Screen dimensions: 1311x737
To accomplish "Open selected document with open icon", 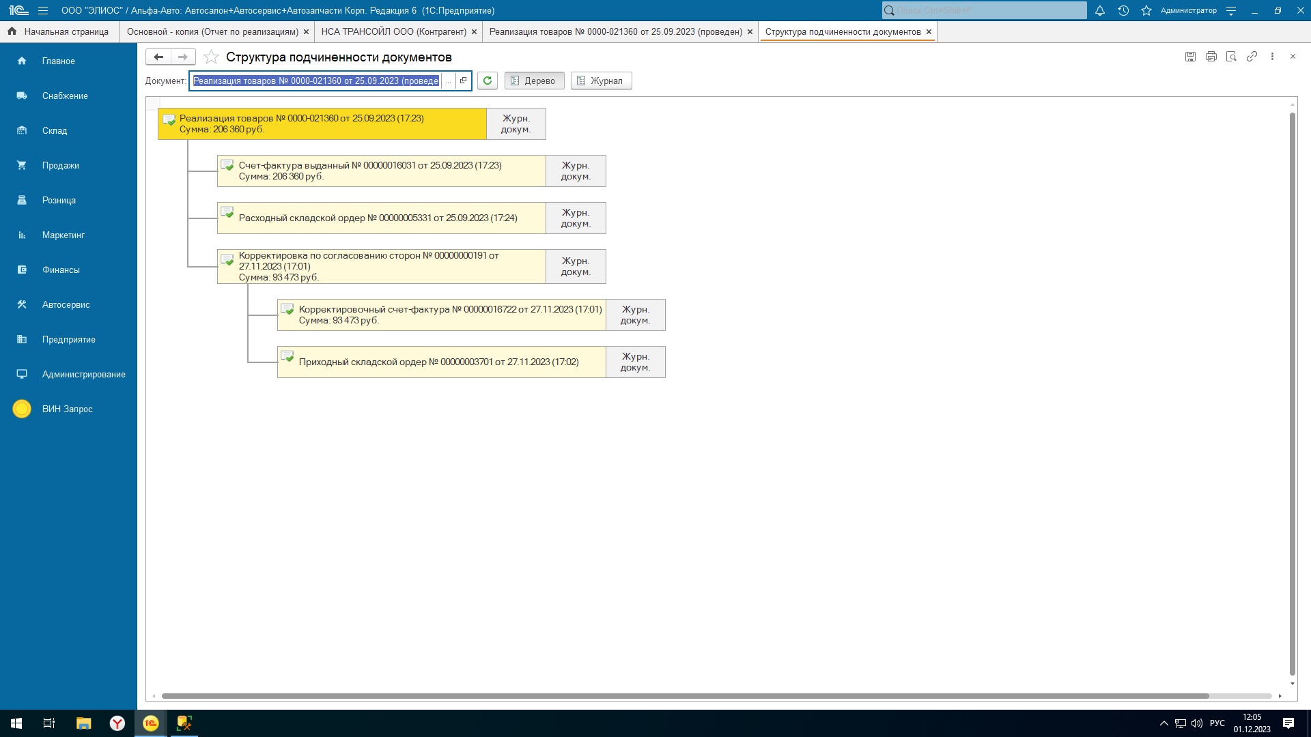I will click(463, 81).
